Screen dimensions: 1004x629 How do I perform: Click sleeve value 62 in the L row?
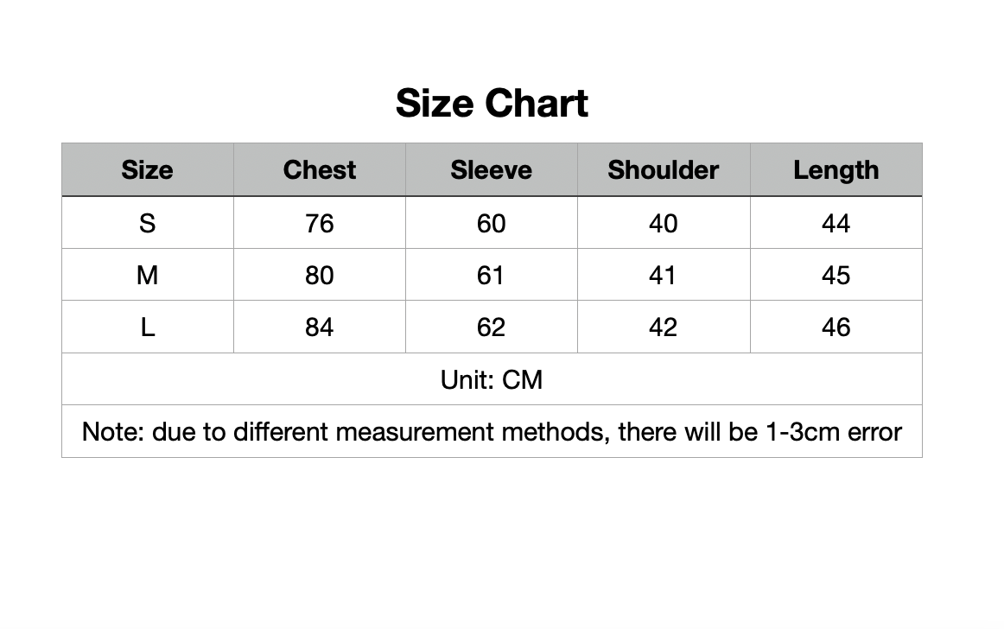click(491, 327)
